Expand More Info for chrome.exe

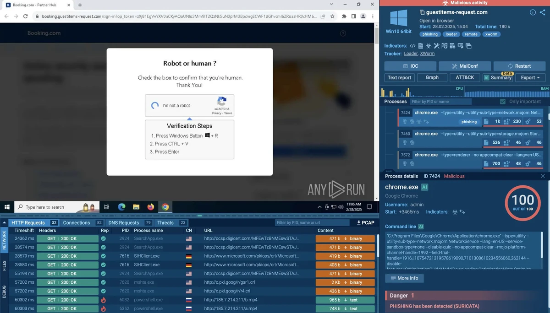click(404, 278)
